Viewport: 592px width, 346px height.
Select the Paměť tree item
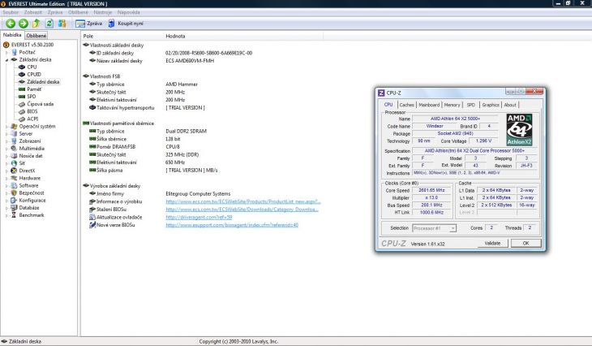coord(34,89)
